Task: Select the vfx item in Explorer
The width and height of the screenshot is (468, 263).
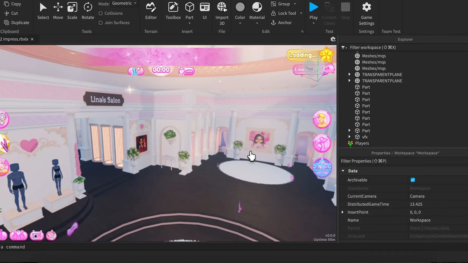Action: click(365, 137)
